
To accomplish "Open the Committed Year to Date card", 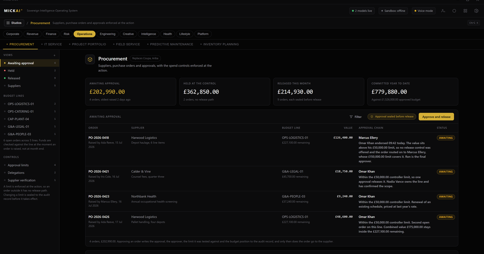I will [413, 92].
